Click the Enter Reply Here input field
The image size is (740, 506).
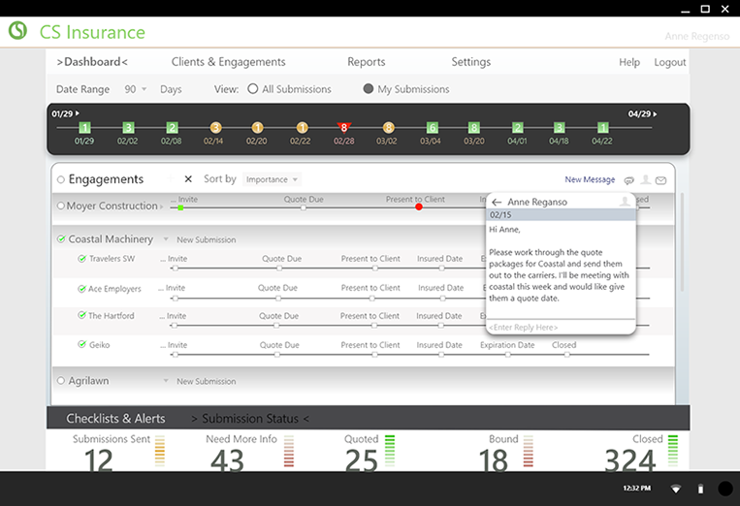[560, 328]
